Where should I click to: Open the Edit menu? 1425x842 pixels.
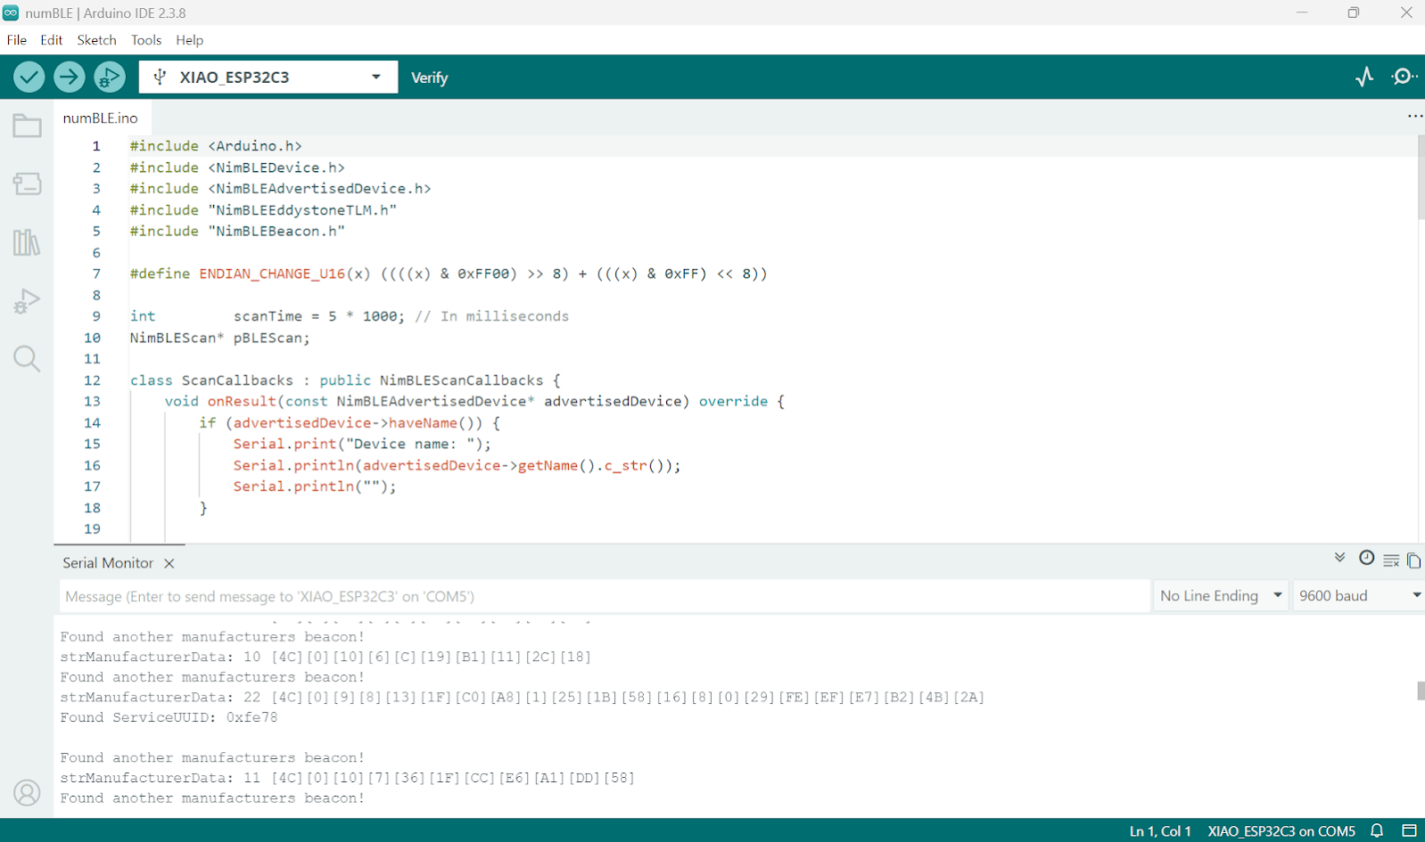click(x=52, y=40)
